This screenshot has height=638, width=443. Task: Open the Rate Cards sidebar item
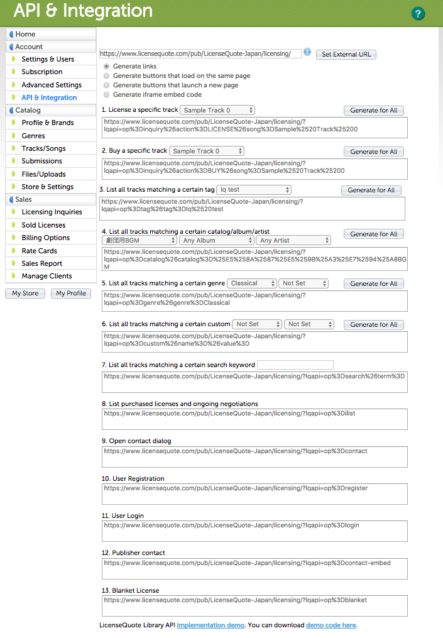39,251
